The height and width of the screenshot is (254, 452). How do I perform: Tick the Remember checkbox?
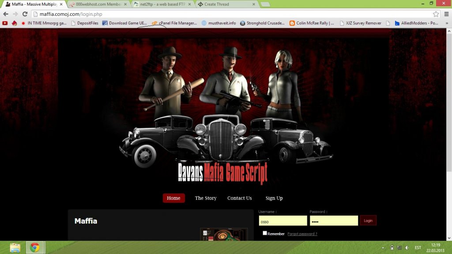tap(265, 233)
